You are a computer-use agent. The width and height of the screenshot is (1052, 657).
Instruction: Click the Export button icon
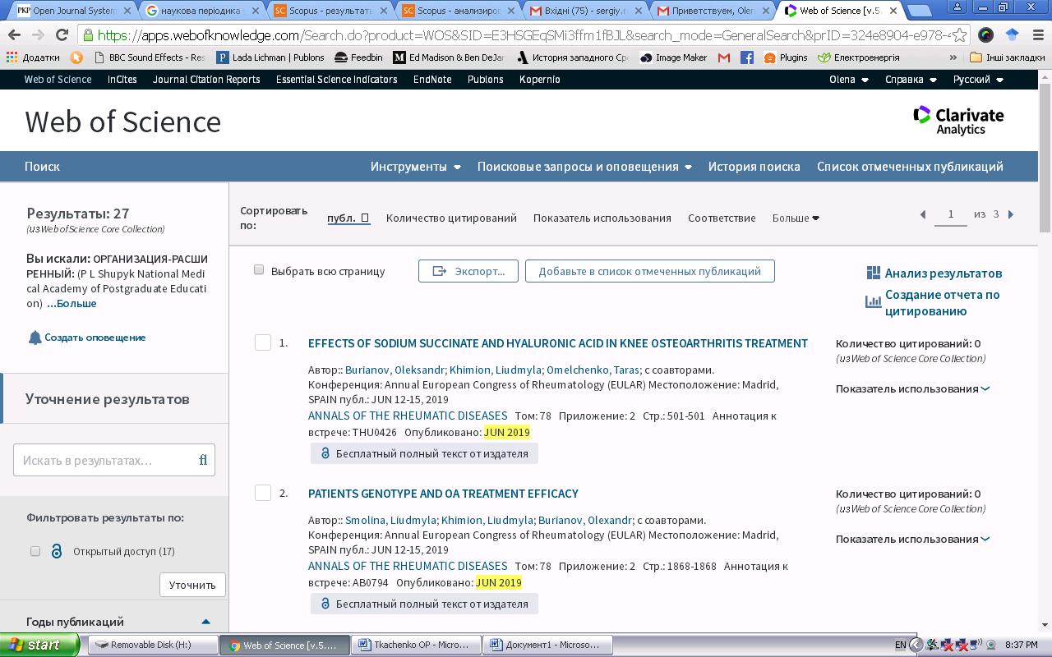440,271
